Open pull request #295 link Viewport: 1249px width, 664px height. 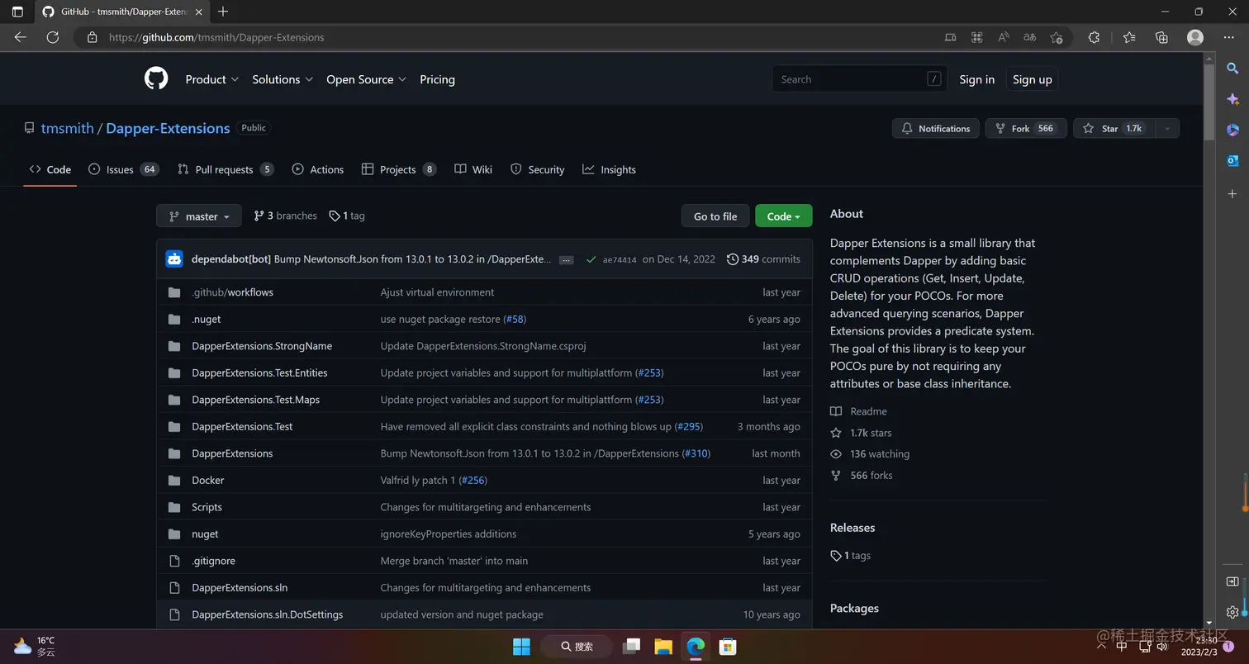pos(688,427)
